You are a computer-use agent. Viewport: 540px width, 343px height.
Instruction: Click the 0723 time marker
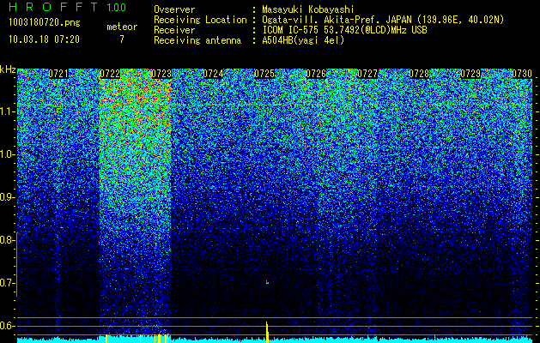coord(161,74)
